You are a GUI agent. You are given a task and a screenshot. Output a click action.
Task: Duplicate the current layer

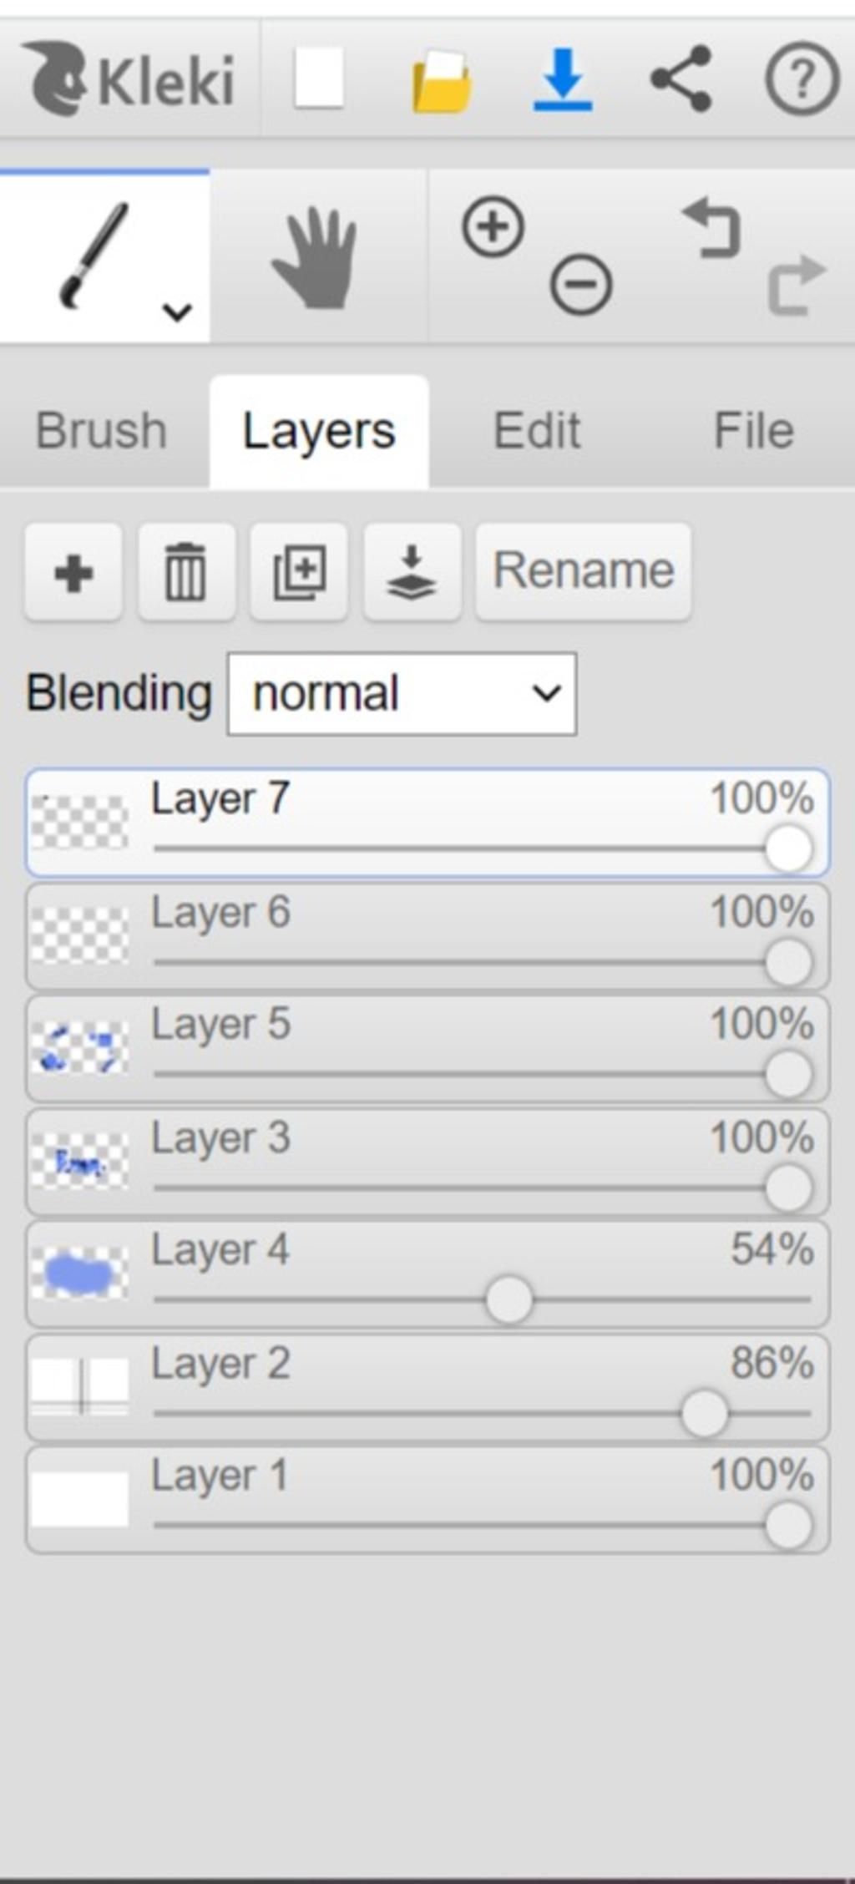tap(299, 573)
